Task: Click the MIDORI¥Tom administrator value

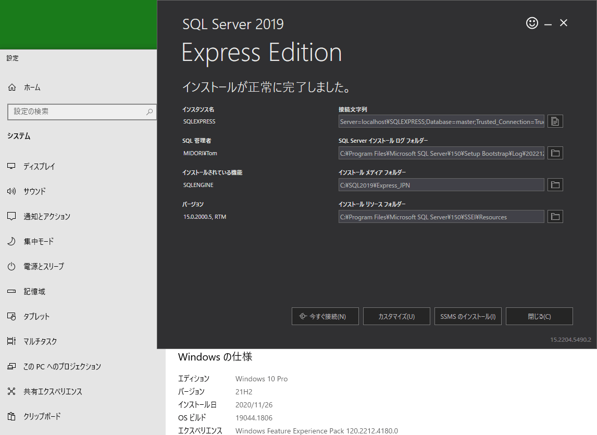Action: [200, 153]
